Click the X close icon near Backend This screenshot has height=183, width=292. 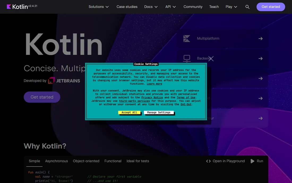[211, 59]
